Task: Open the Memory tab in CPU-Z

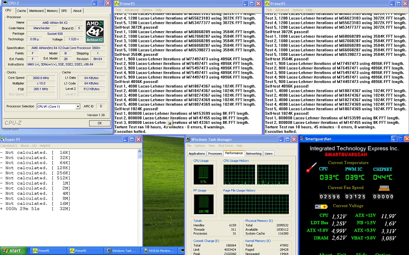Action: 52,11
